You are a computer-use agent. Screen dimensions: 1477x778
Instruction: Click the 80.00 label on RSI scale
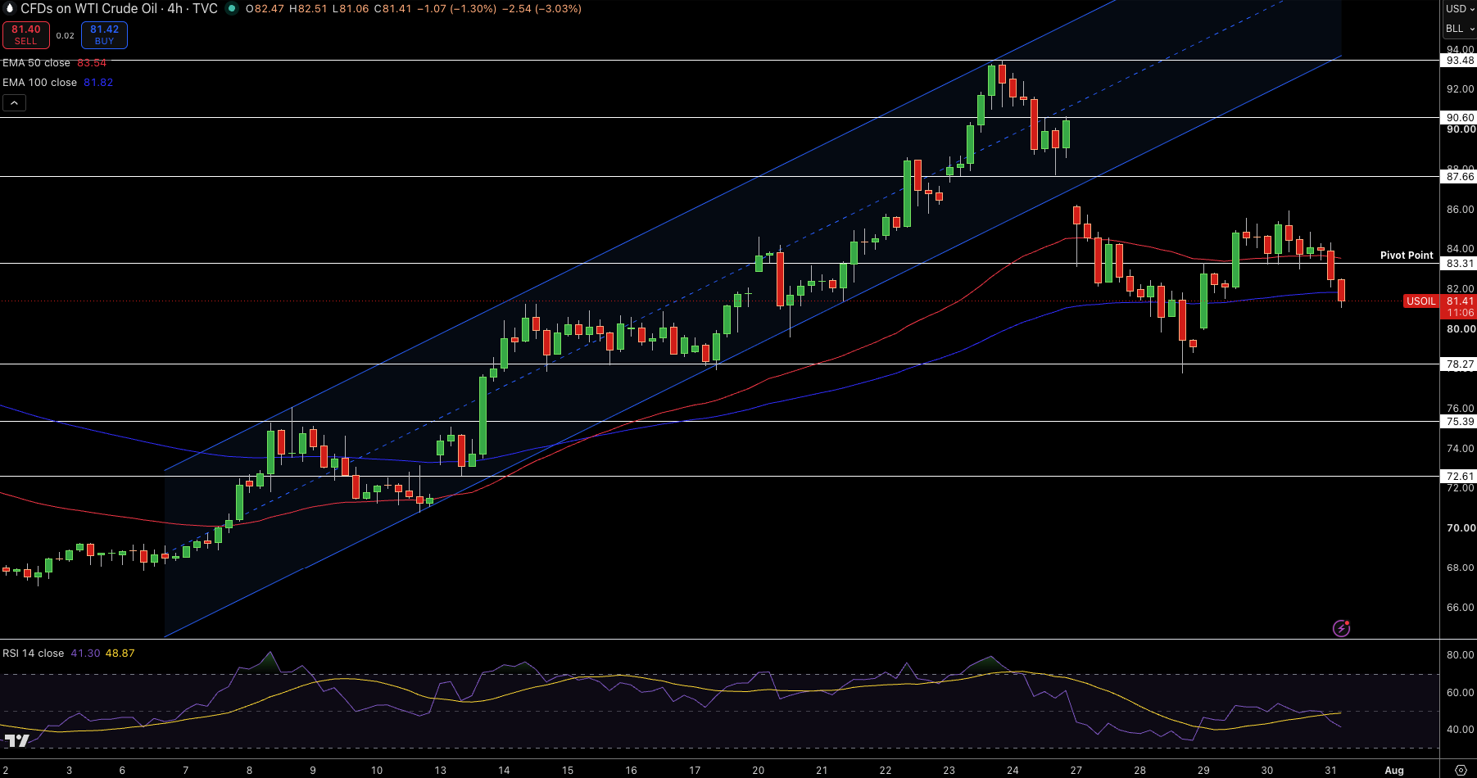pyautogui.click(x=1460, y=655)
